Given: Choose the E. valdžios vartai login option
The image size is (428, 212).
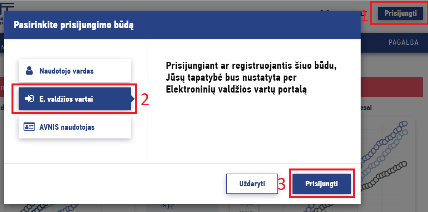Looking at the screenshot, I should (x=75, y=99).
